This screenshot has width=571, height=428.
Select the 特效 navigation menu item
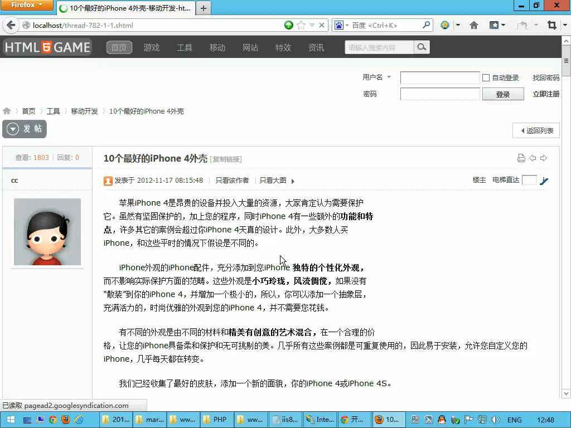click(283, 47)
